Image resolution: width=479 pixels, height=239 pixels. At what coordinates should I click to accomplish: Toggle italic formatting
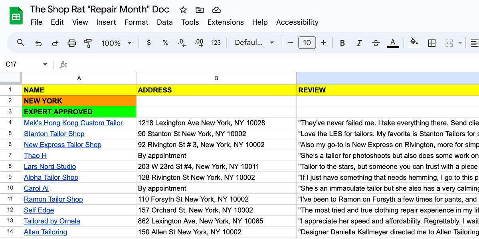[359, 43]
